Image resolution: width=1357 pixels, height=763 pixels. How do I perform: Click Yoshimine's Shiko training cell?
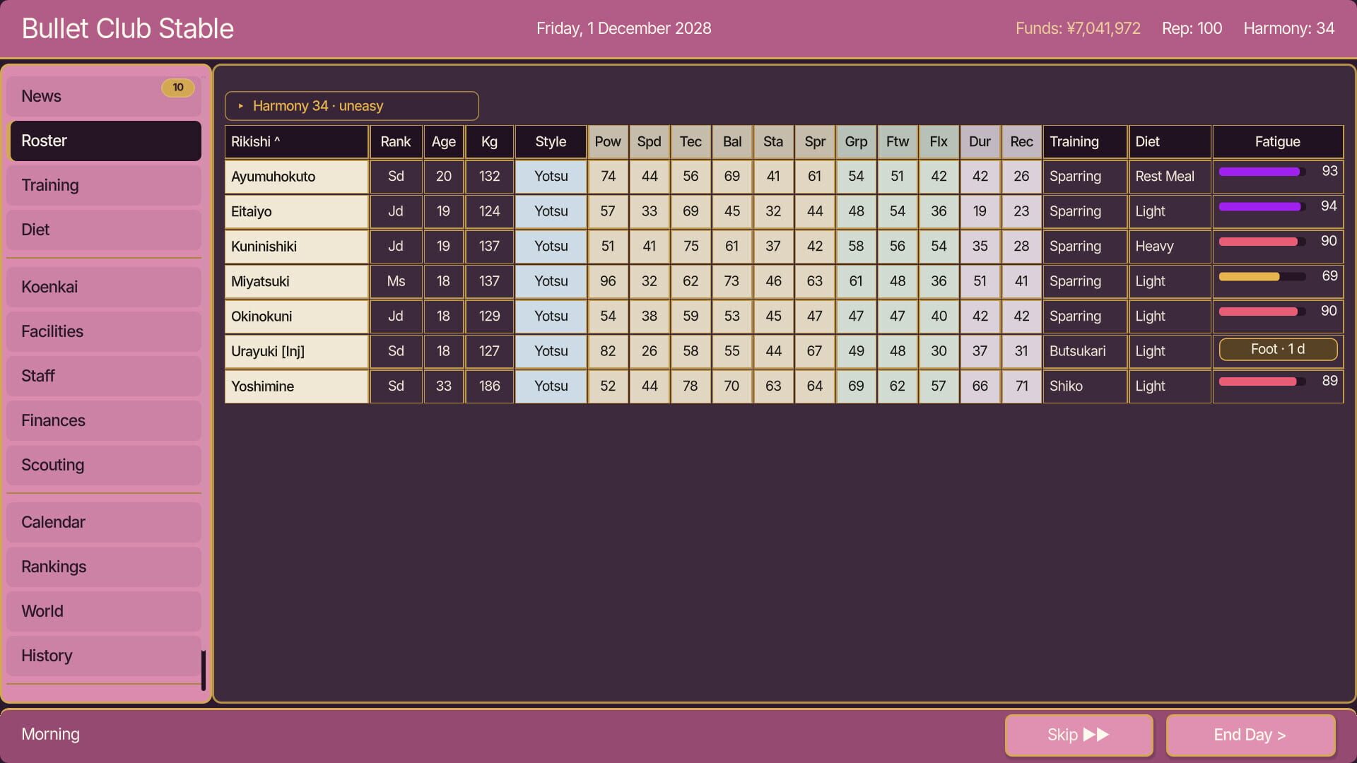(x=1085, y=386)
